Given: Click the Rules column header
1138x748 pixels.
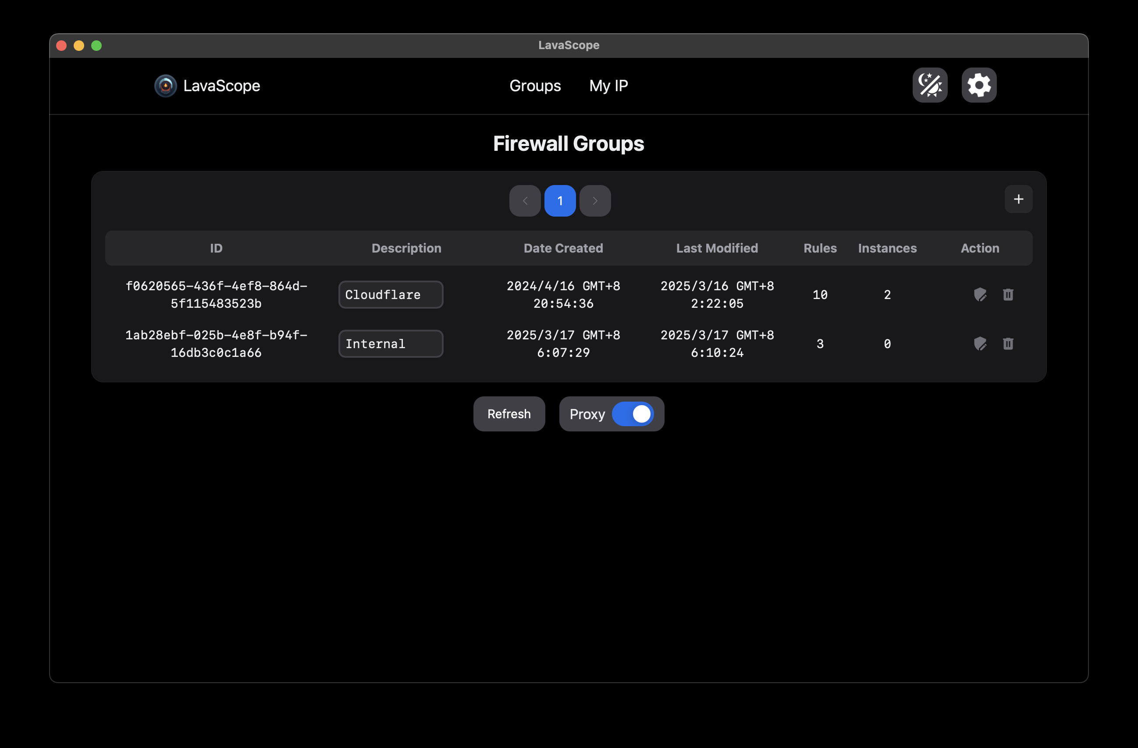Looking at the screenshot, I should (x=820, y=248).
